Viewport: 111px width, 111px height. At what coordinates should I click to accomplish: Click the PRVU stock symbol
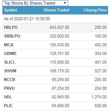coord(9,88)
